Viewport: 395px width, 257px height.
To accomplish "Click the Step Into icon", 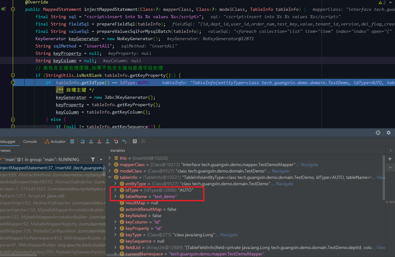I will (x=91, y=141).
